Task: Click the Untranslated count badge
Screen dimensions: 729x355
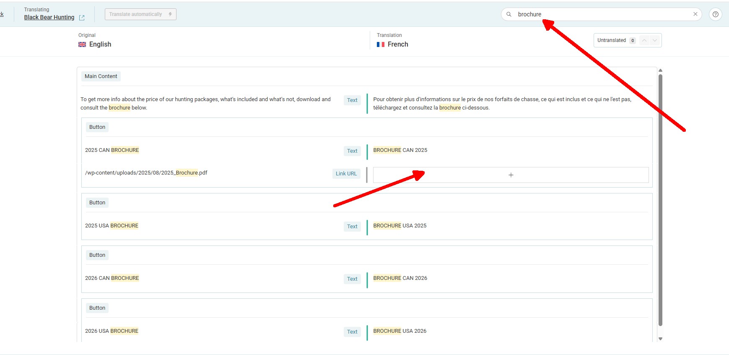Action: pyautogui.click(x=632, y=41)
